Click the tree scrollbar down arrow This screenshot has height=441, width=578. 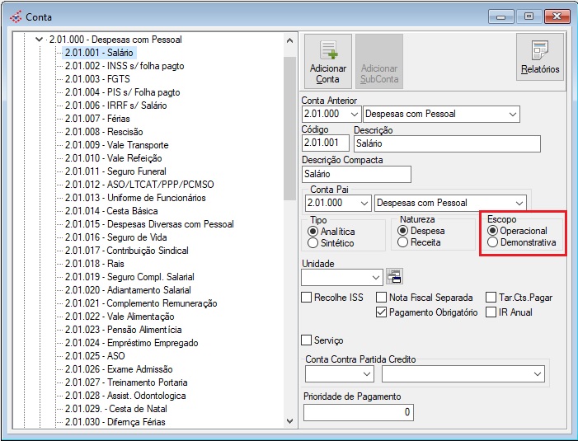click(289, 420)
